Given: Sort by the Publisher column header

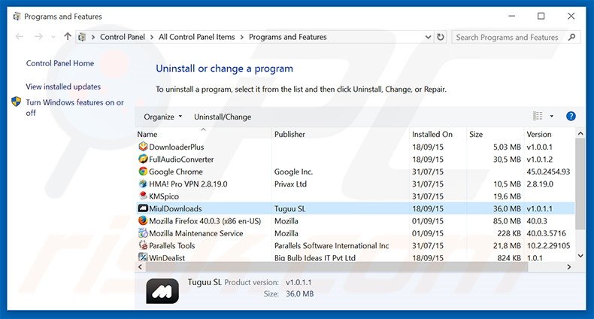Looking at the screenshot, I should [x=341, y=134].
